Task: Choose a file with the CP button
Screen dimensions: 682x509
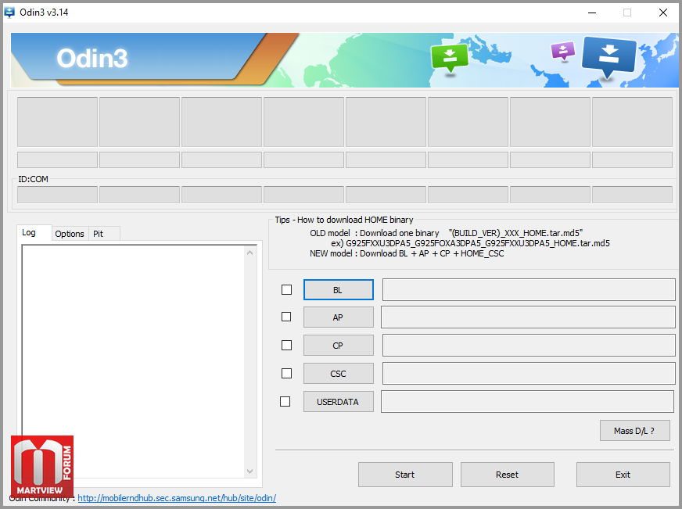Action: 339,346
